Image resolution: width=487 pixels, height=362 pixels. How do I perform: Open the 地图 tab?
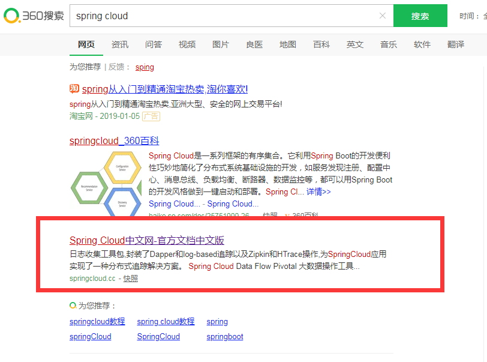pos(288,44)
